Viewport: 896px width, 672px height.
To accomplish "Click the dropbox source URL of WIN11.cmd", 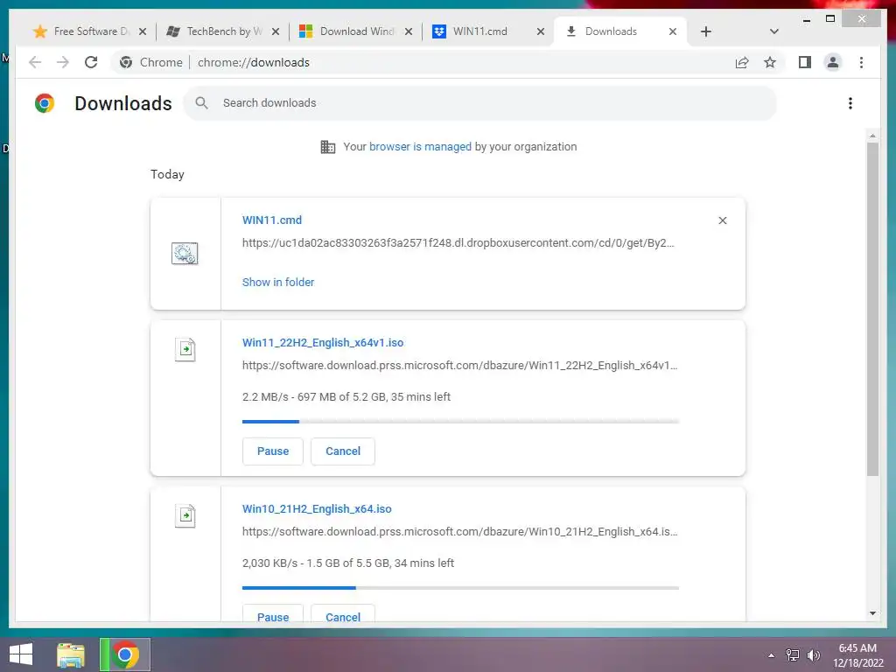I will coord(458,243).
